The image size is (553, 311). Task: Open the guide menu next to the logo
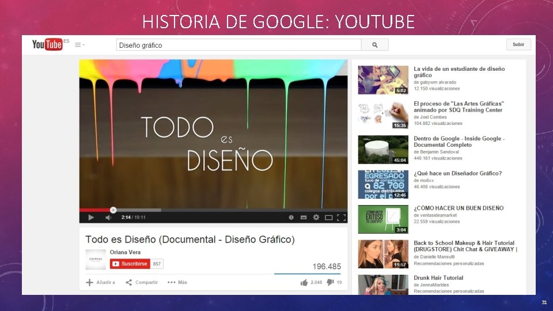[x=79, y=45]
